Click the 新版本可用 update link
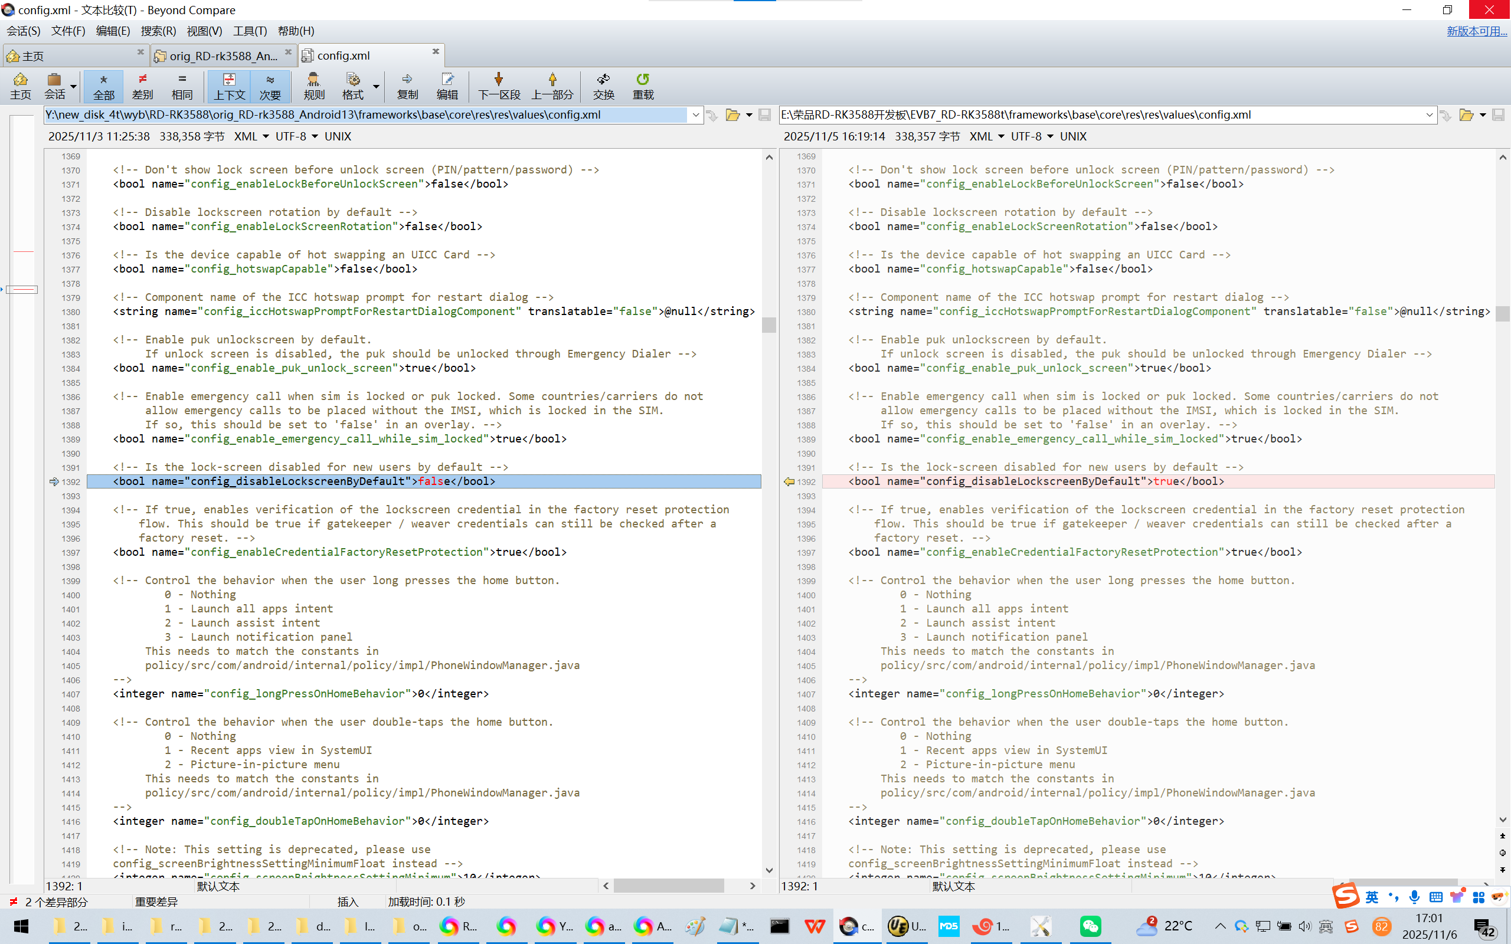 (x=1476, y=31)
